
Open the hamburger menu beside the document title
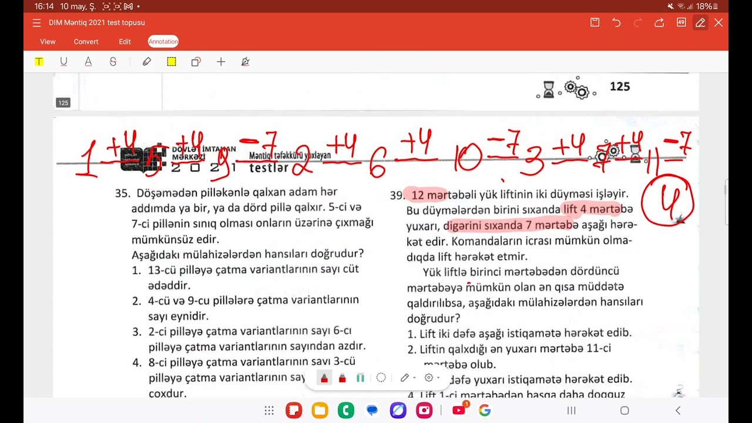pos(37,23)
